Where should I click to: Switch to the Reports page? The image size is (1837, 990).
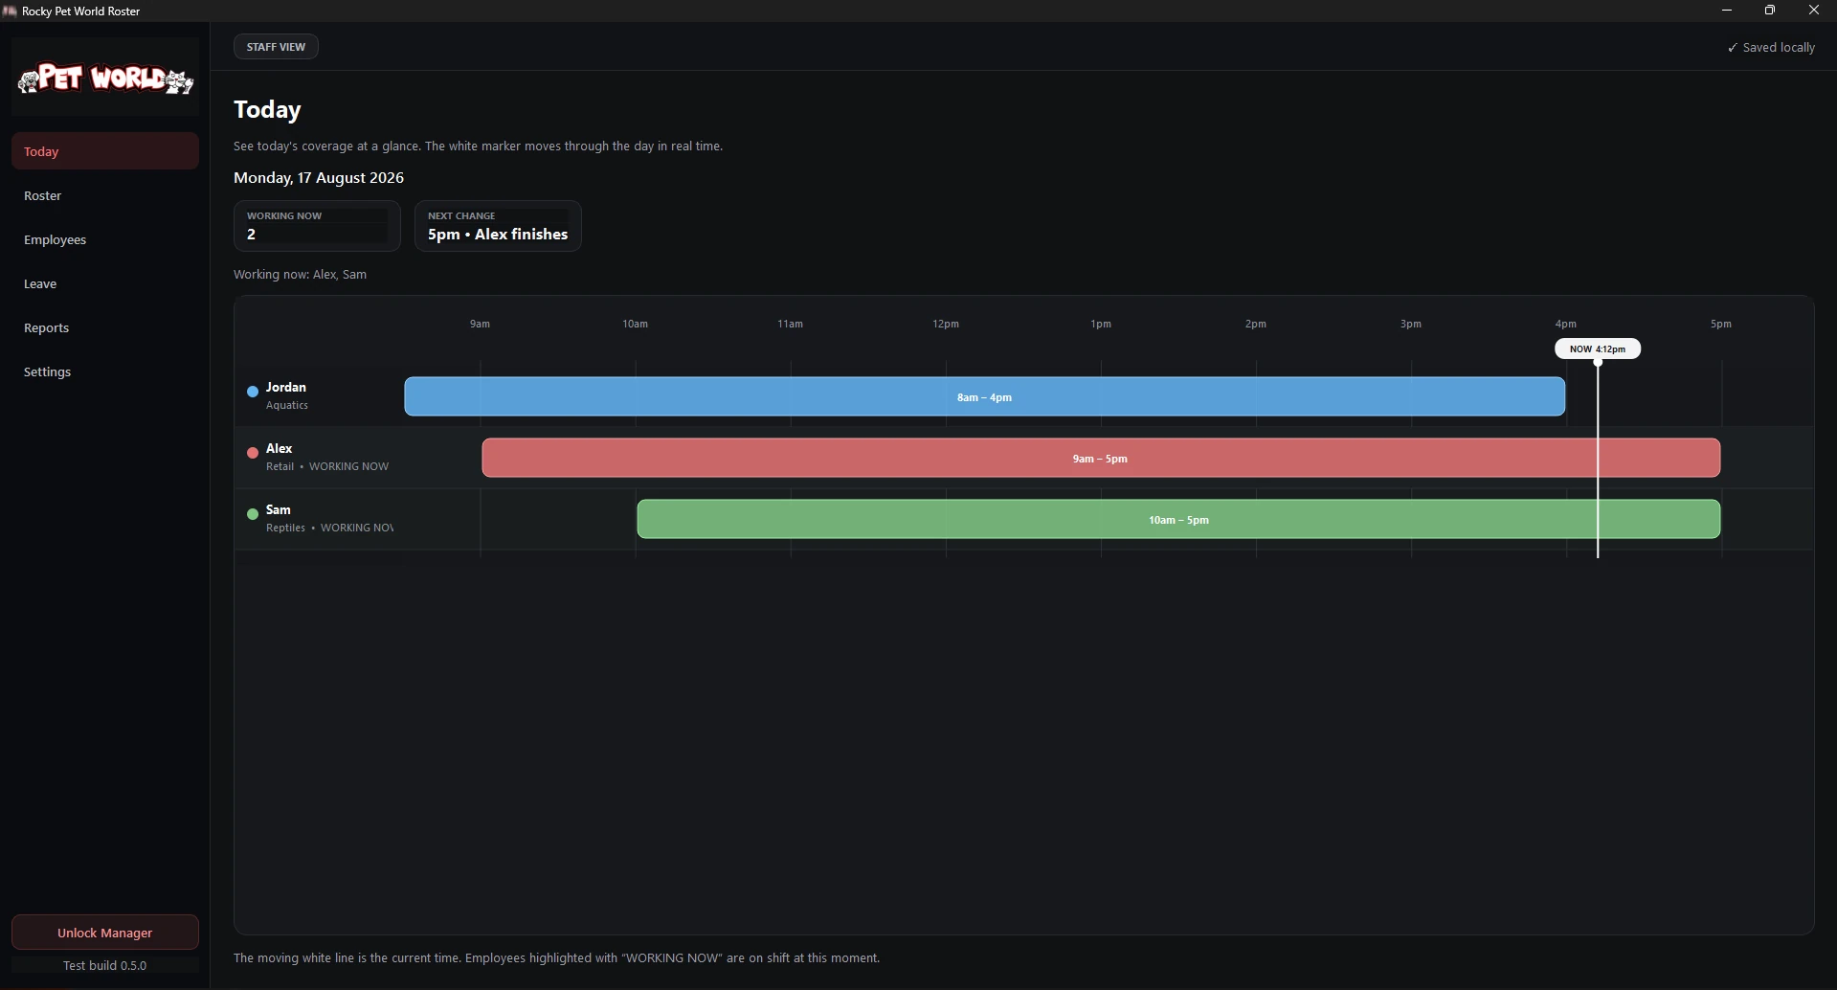pyautogui.click(x=105, y=327)
